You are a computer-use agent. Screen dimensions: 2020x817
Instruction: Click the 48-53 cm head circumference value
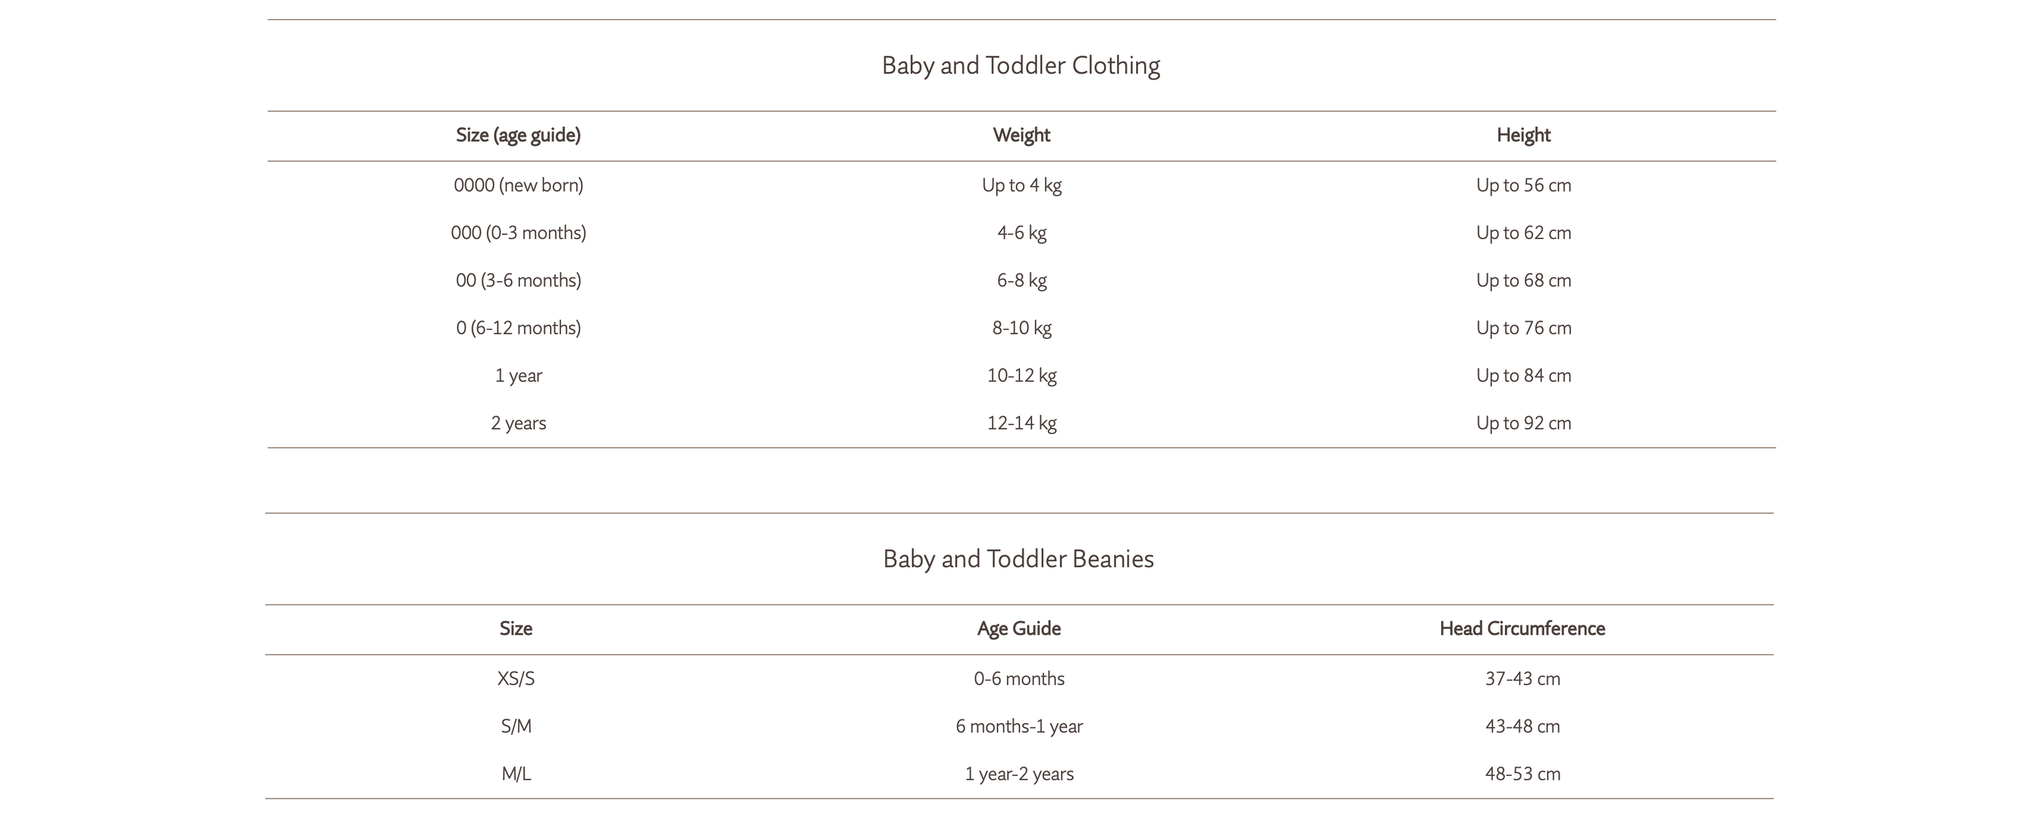tap(1521, 775)
